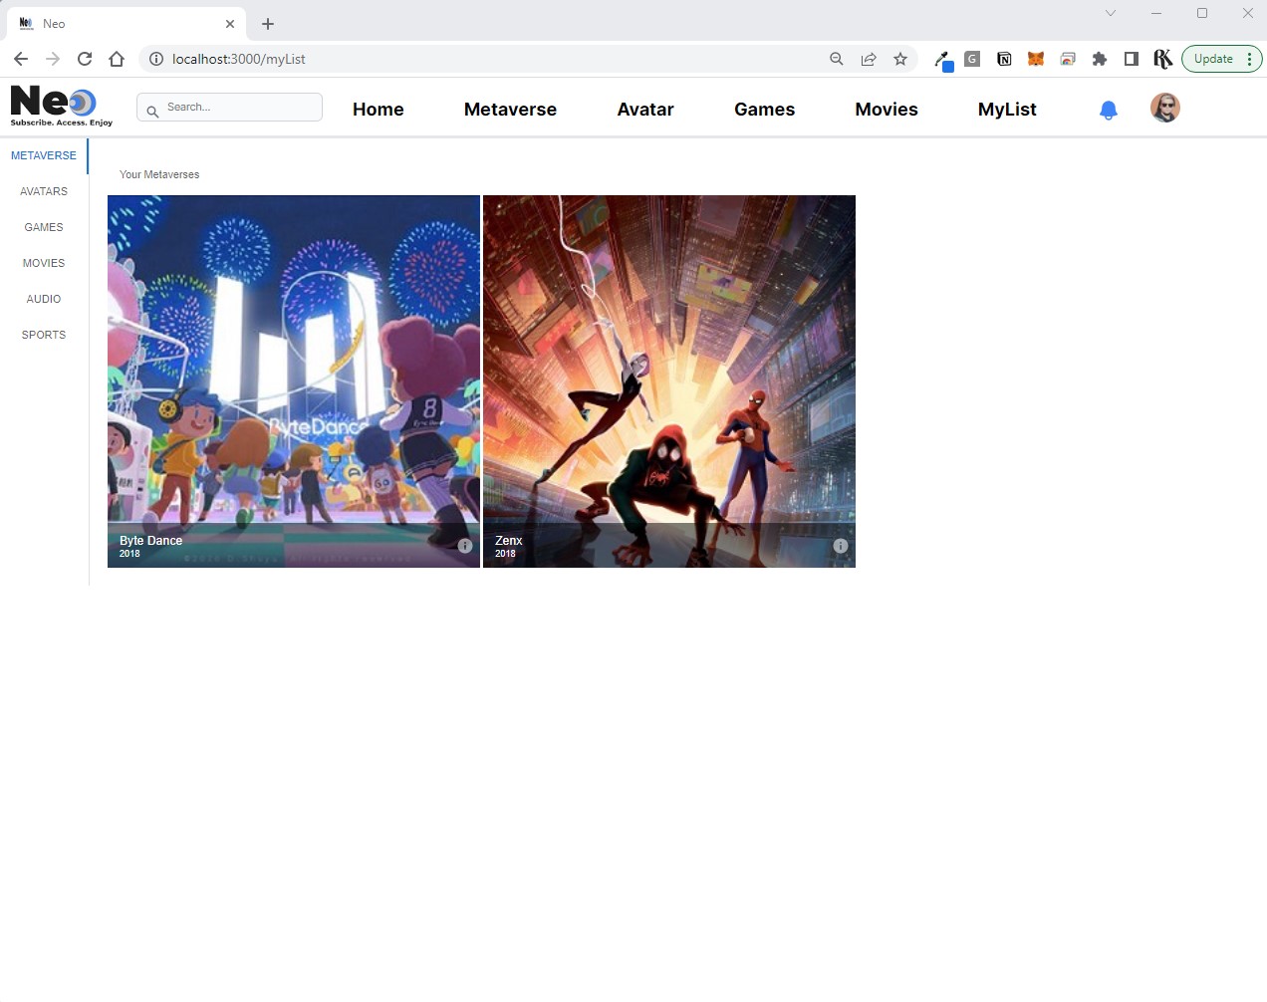Viewport: 1267px width, 1002px height.
Task: Open Movies in top navigation
Action: pos(887,110)
